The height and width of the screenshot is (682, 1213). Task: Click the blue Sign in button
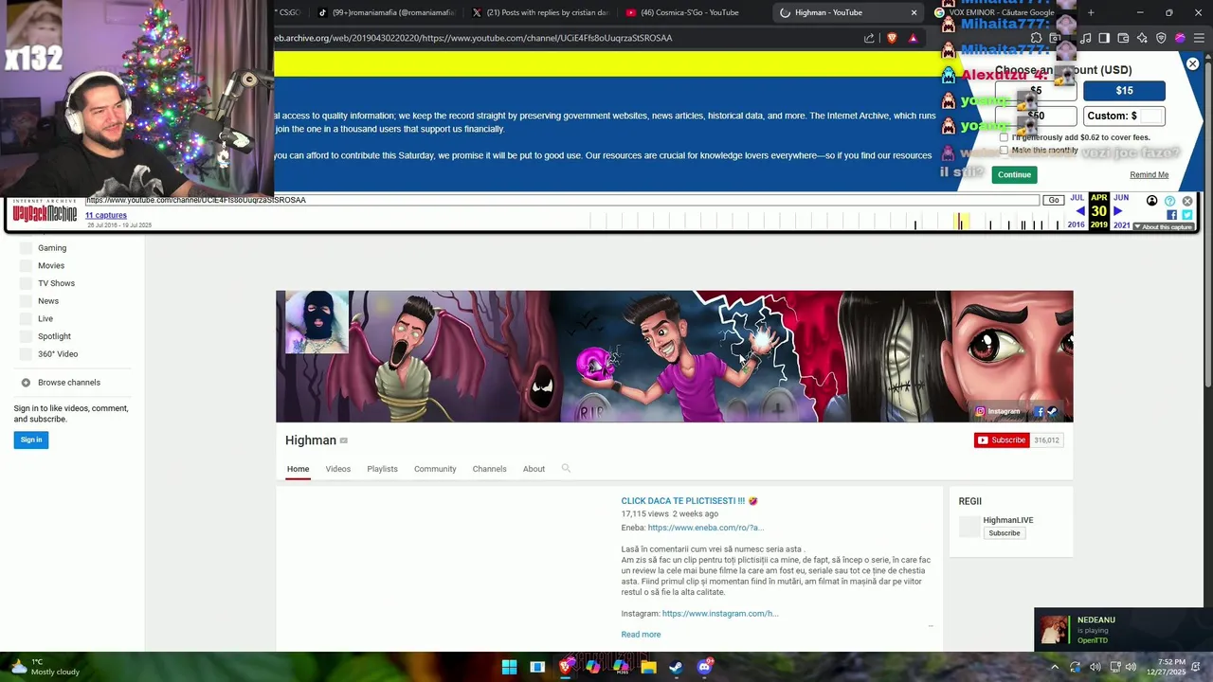pyautogui.click(x=31, y=440)
